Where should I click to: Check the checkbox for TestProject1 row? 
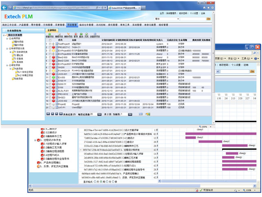[x=50, y=44]
